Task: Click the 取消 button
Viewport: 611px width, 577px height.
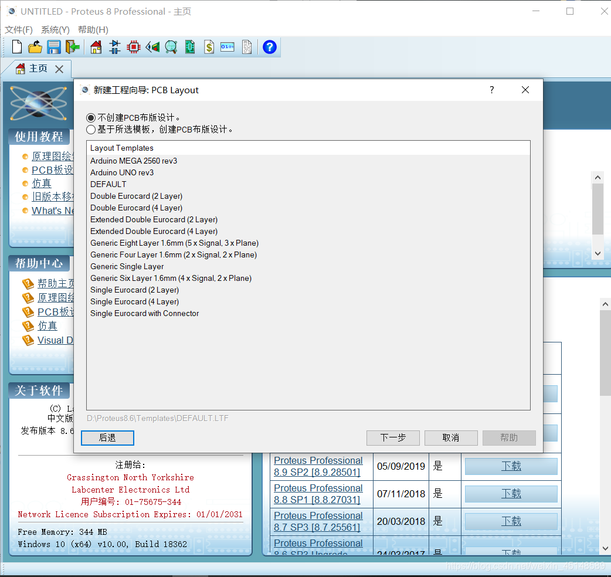Action: [451, 438]
